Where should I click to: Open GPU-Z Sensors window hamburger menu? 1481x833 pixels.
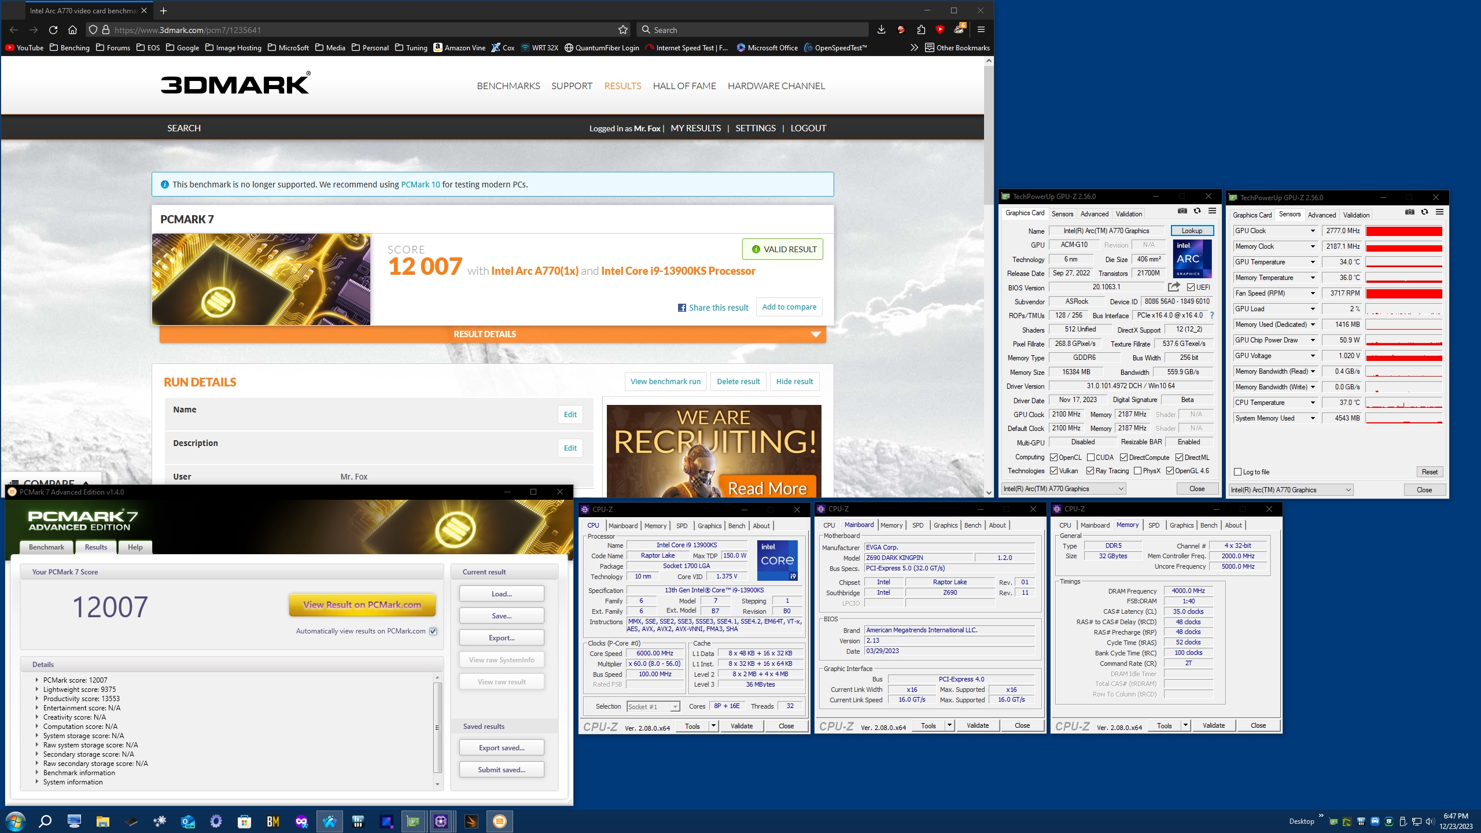(1439, 212)
